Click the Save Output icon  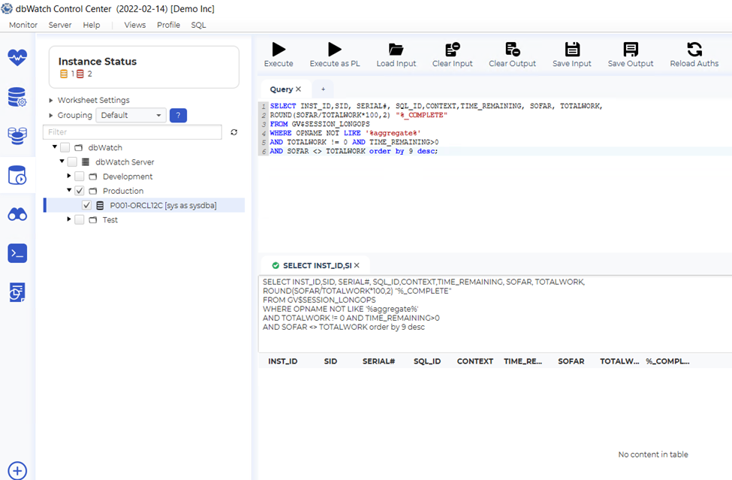click(x=631, y=49)
